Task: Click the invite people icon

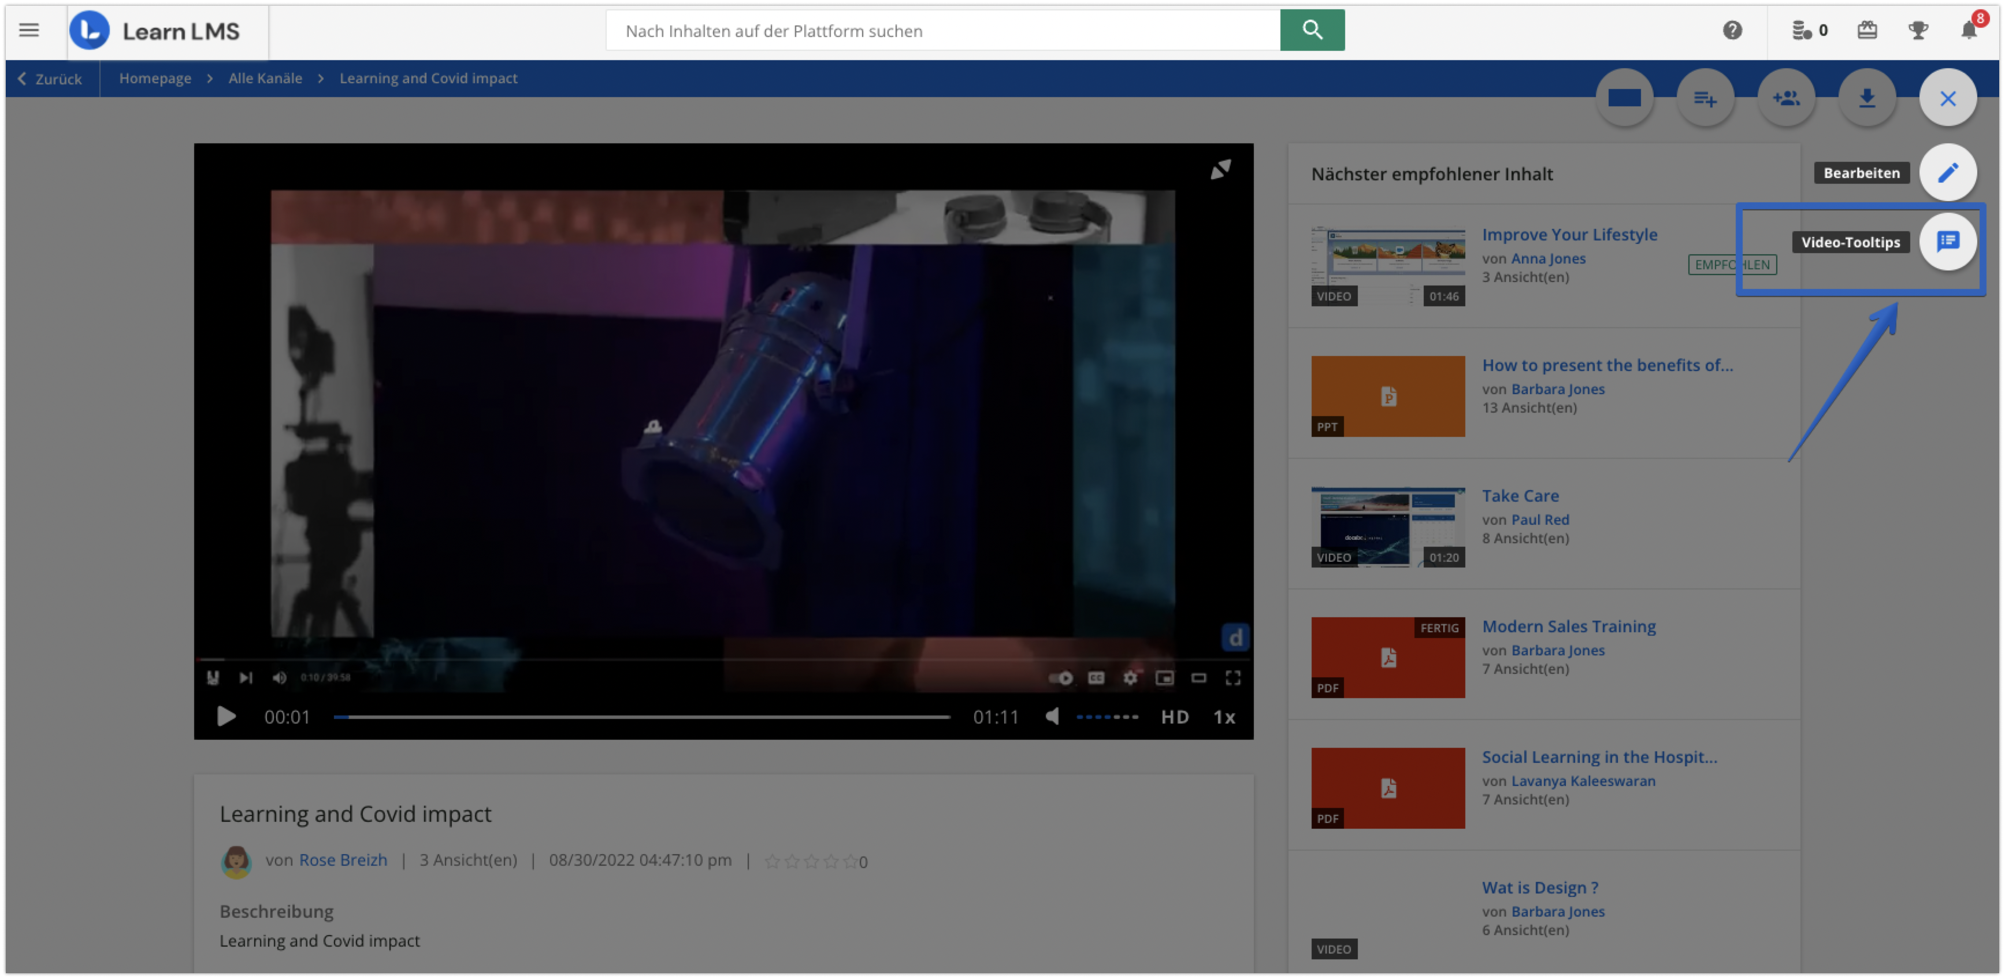Action: [1785, 98]
